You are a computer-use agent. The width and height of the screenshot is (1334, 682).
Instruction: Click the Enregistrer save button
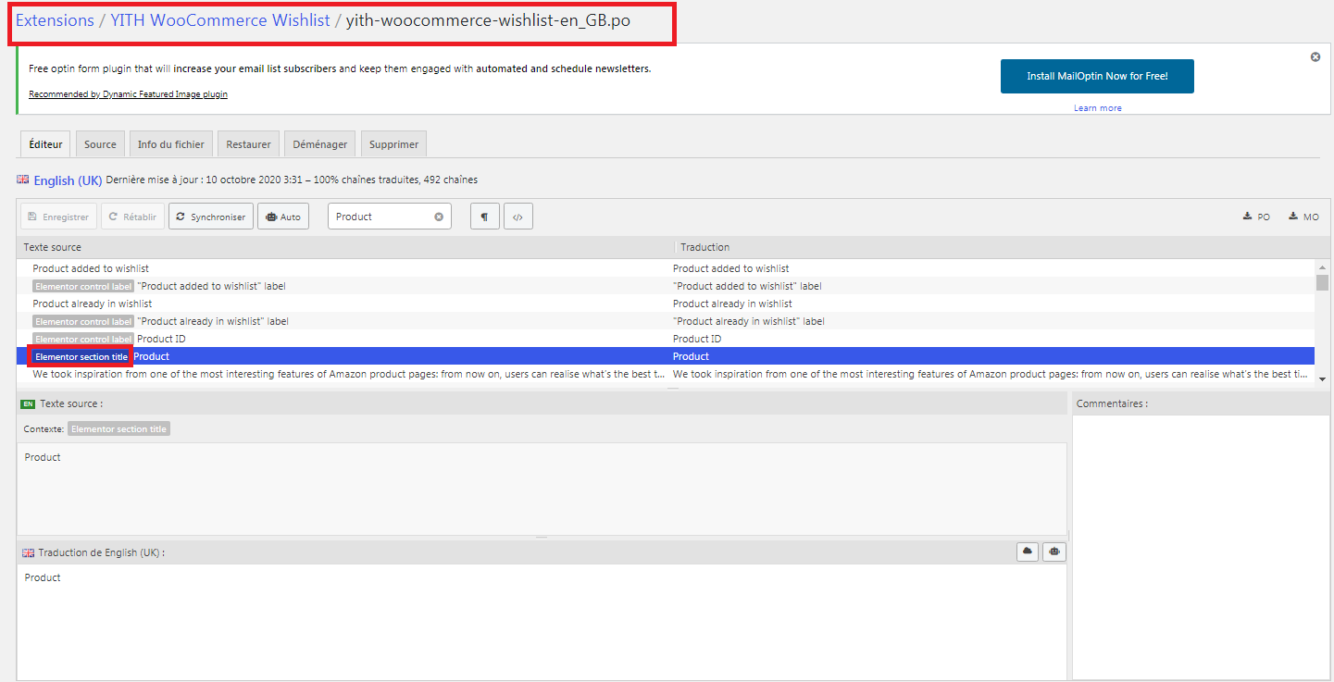[58, 217]
